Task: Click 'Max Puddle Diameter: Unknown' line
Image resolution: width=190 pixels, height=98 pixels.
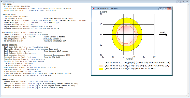Action: point(18,63)
